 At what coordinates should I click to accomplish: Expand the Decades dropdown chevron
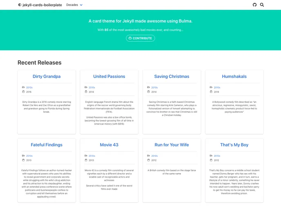[81, 5]
